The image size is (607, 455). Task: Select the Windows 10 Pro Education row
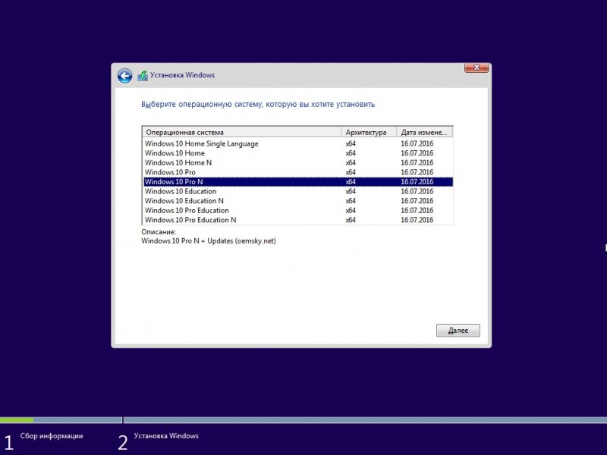(298, 211)
